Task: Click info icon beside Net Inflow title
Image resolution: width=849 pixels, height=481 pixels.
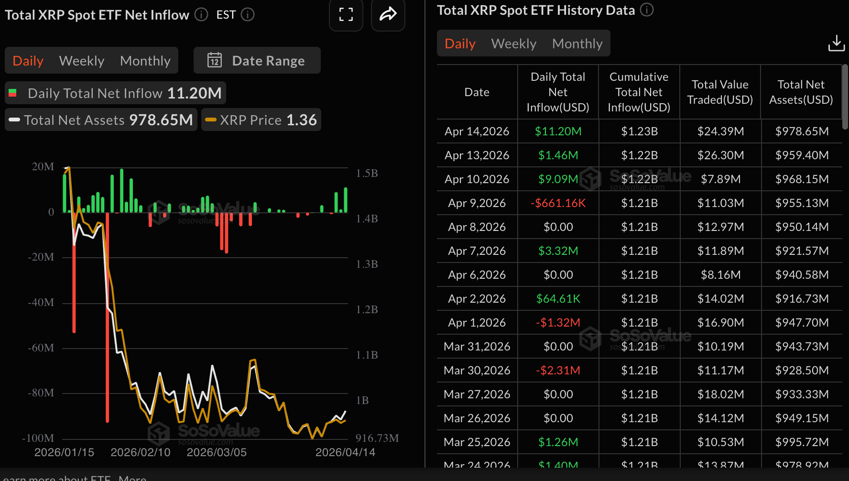Action: [x=201, y=15]
